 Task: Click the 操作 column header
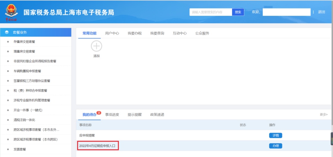point(272,125)
